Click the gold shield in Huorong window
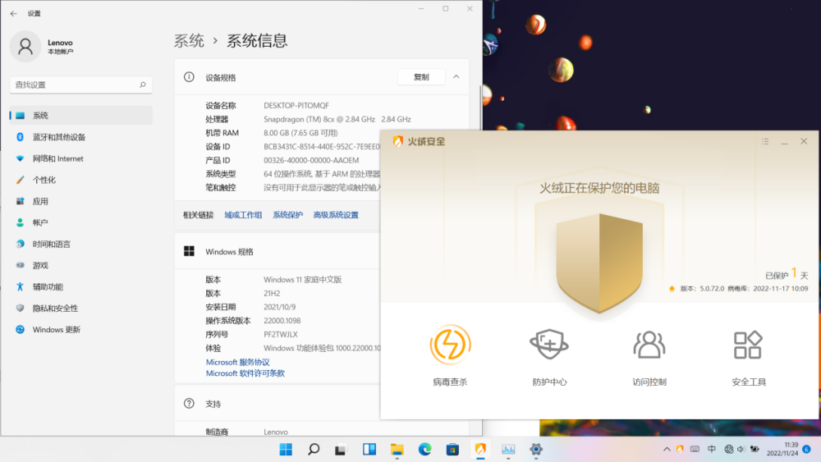 (599, 263)
